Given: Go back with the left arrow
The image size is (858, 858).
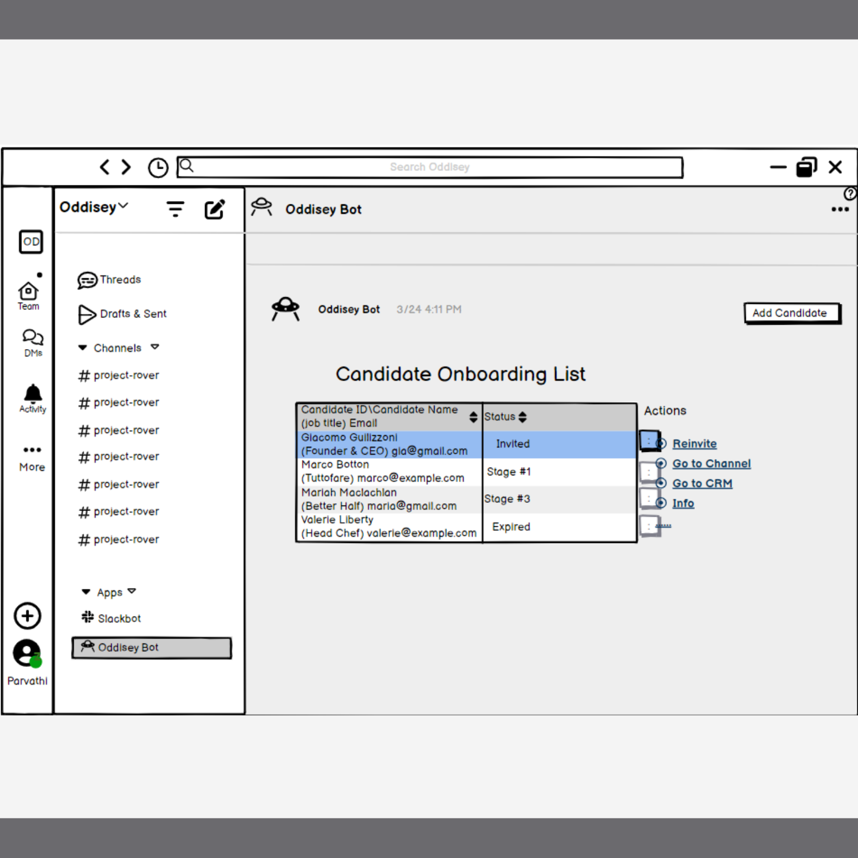Looking at the screenshot, I should click(104, 167).
